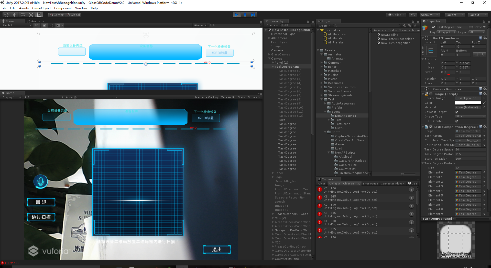Collapse the TaskDegreePanel hierarchy node

273,67
